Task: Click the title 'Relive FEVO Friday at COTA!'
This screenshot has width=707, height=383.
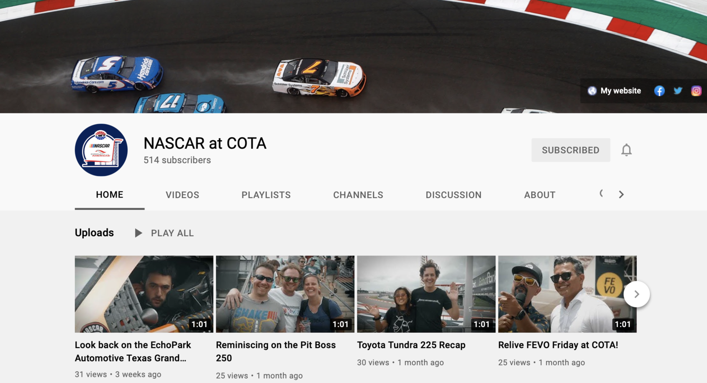Action: point(558,345)
